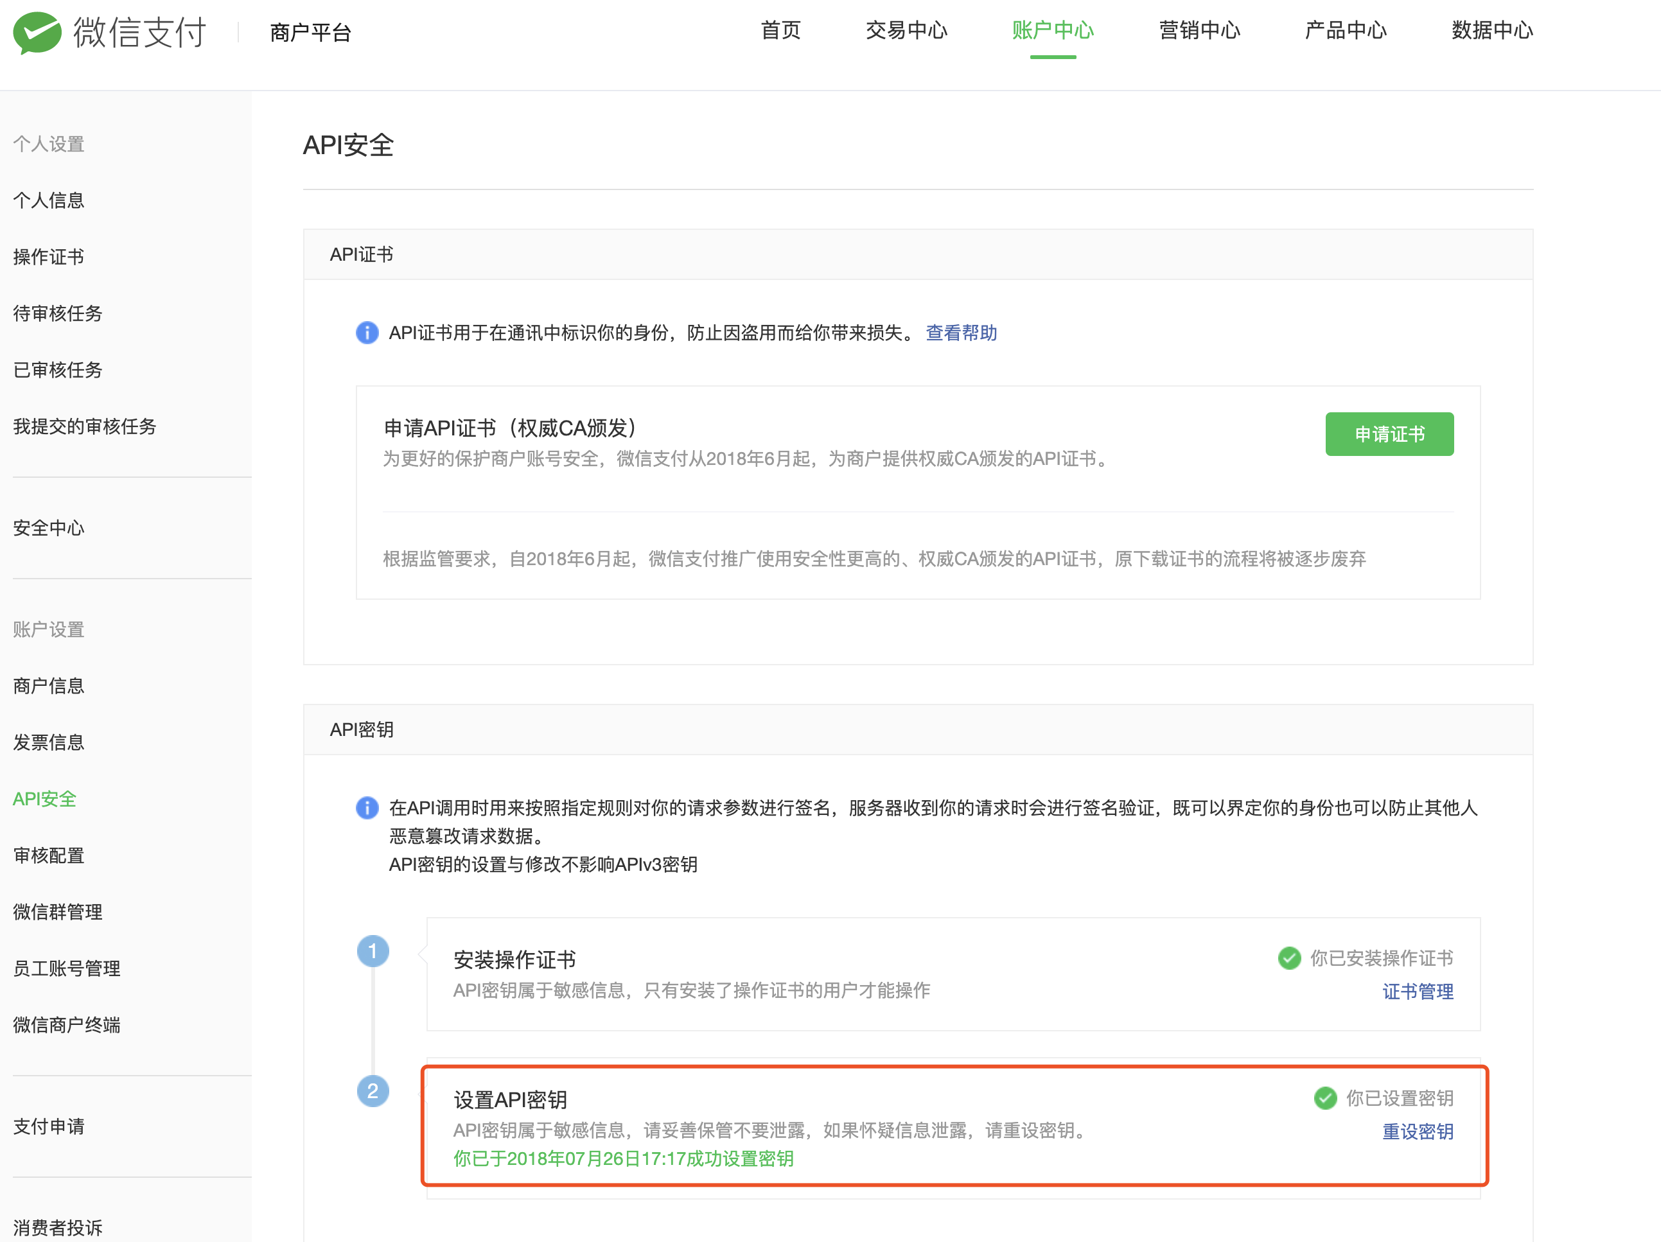Click the 根据监管要求 notice text
The height and width of the screenshot is (1242, 1661).
tap(874, 559)
